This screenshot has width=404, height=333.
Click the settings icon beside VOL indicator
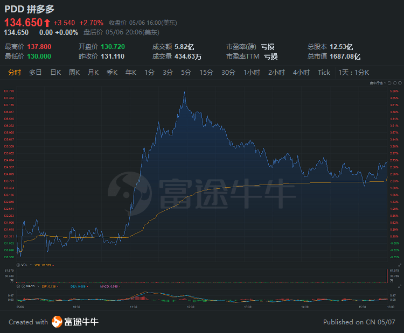click(18, 265)
